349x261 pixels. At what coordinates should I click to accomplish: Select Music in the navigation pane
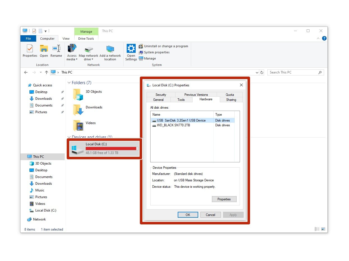tap(40, 190)
